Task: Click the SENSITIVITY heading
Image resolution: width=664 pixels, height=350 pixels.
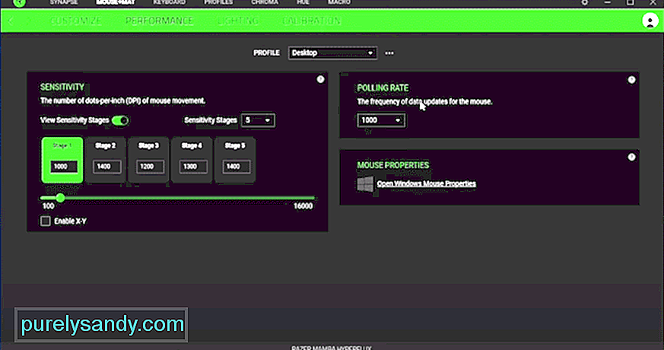Action: click(62, 87)
